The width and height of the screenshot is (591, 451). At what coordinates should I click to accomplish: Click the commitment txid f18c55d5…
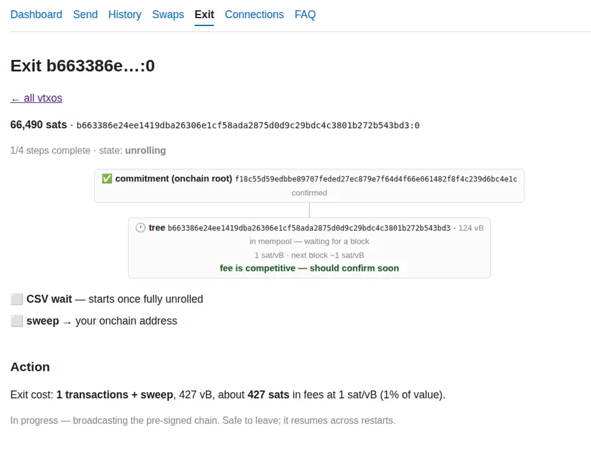pyautogui.click(x=376, y=179)
